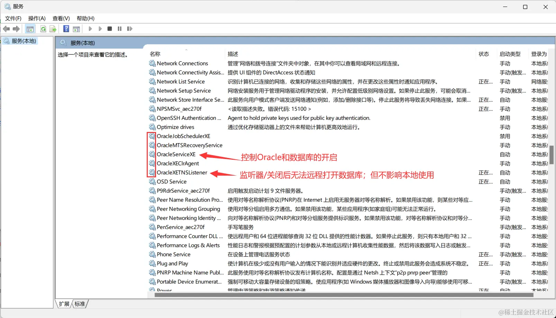Switch to the 标准 tab

tap(80, 304)
